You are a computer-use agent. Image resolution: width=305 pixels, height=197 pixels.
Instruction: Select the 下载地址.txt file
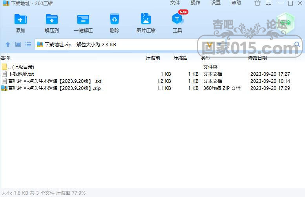(x=21, y=74)
